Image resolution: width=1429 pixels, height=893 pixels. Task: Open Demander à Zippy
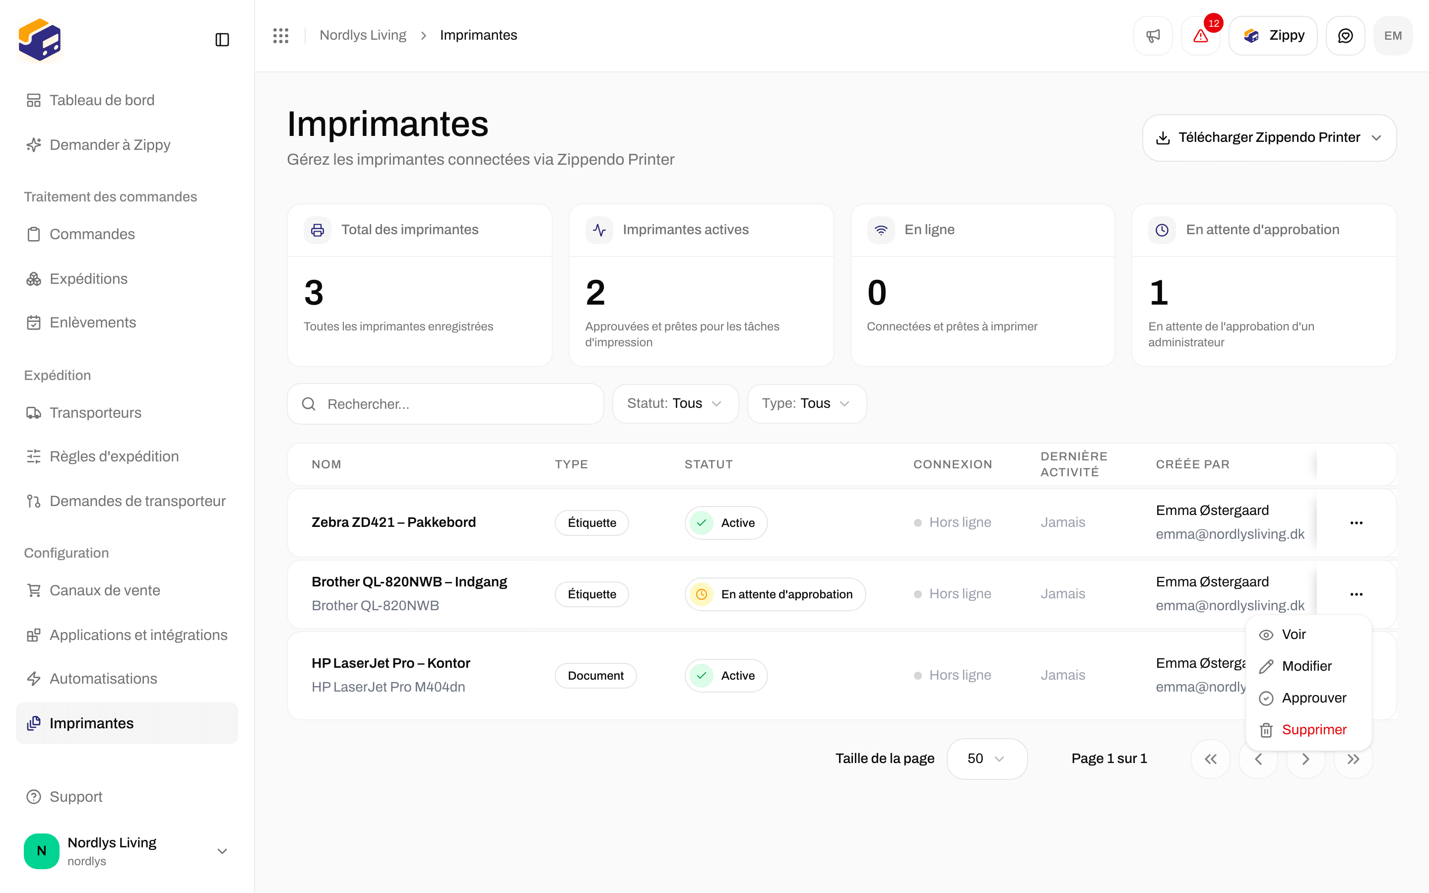tap(127, 145)
